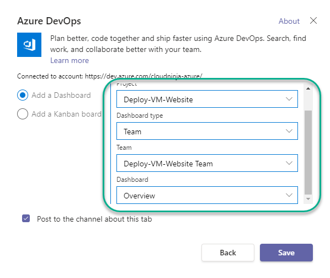Click the scroll-up arrow of the settings panel
The height and width of the screenshot is (278, 330).
pyautogui.click(x=308, y=88)
